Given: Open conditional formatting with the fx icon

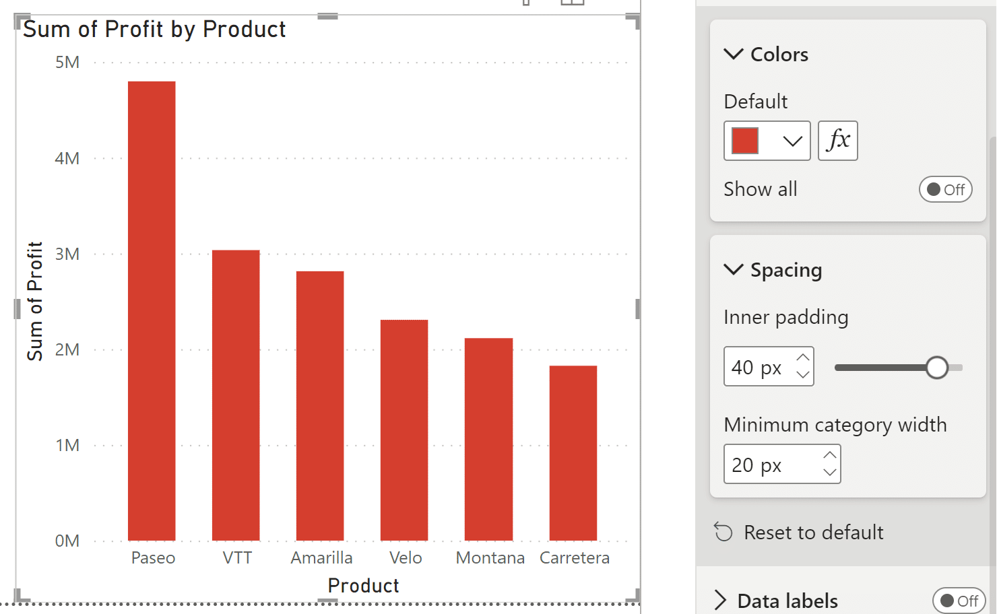Looking at the screenshot, I should coord(837,141).
